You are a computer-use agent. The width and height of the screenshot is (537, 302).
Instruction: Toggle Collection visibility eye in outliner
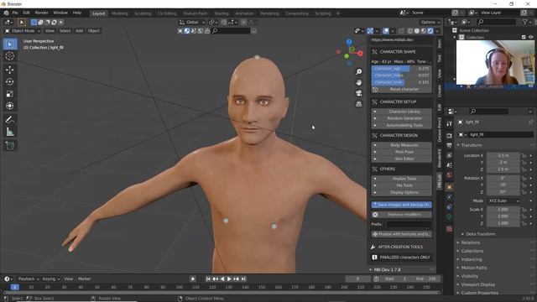530,37
